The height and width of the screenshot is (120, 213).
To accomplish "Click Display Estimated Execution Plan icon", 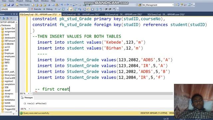I will point(63,9).
